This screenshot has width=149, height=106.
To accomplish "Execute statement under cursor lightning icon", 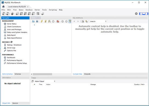I will pyautogui.click(x=45, y=21).
